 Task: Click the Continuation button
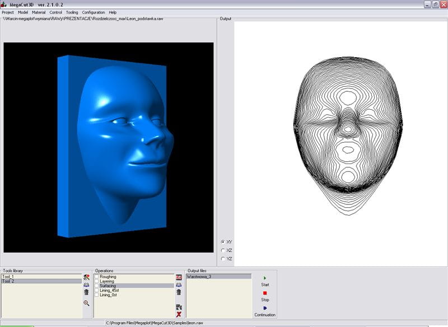265,311
